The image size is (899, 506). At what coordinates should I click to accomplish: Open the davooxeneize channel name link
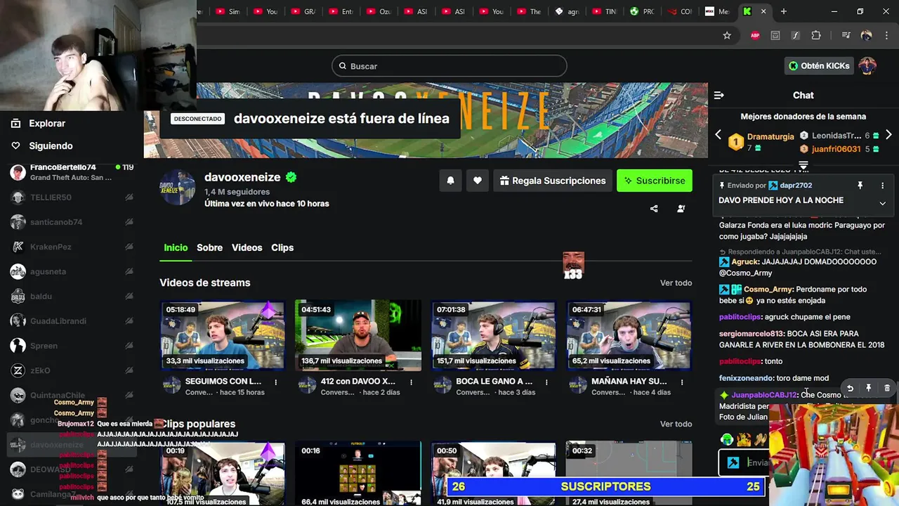tap(242, 177)
